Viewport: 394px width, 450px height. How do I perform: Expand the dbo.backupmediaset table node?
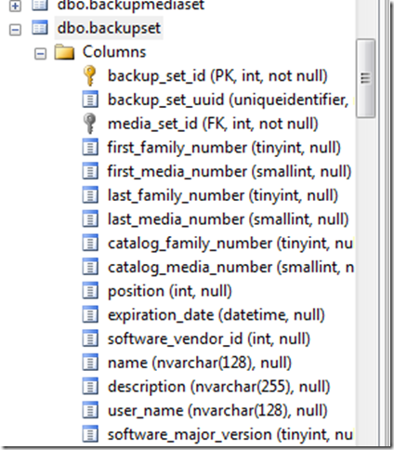tap(15, 7)
